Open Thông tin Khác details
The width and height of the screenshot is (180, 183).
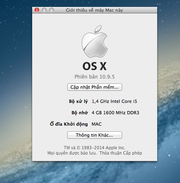(94, 135)
